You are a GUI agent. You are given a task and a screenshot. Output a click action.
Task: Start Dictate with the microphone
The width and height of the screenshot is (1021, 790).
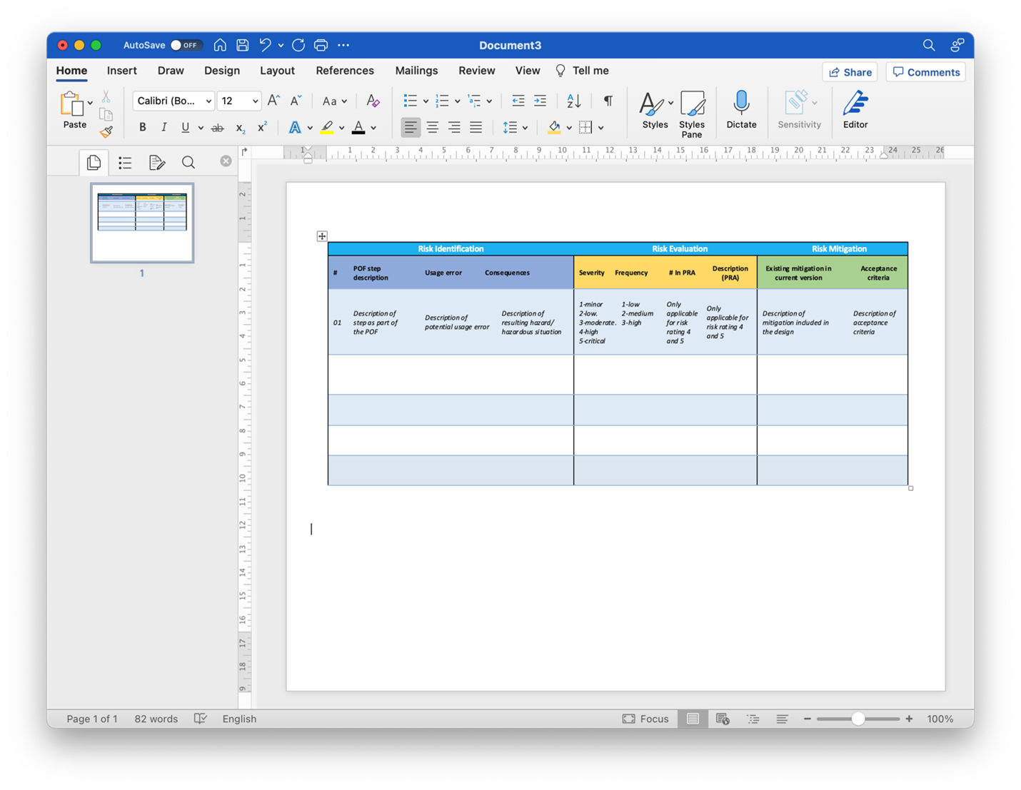[741, 110]
